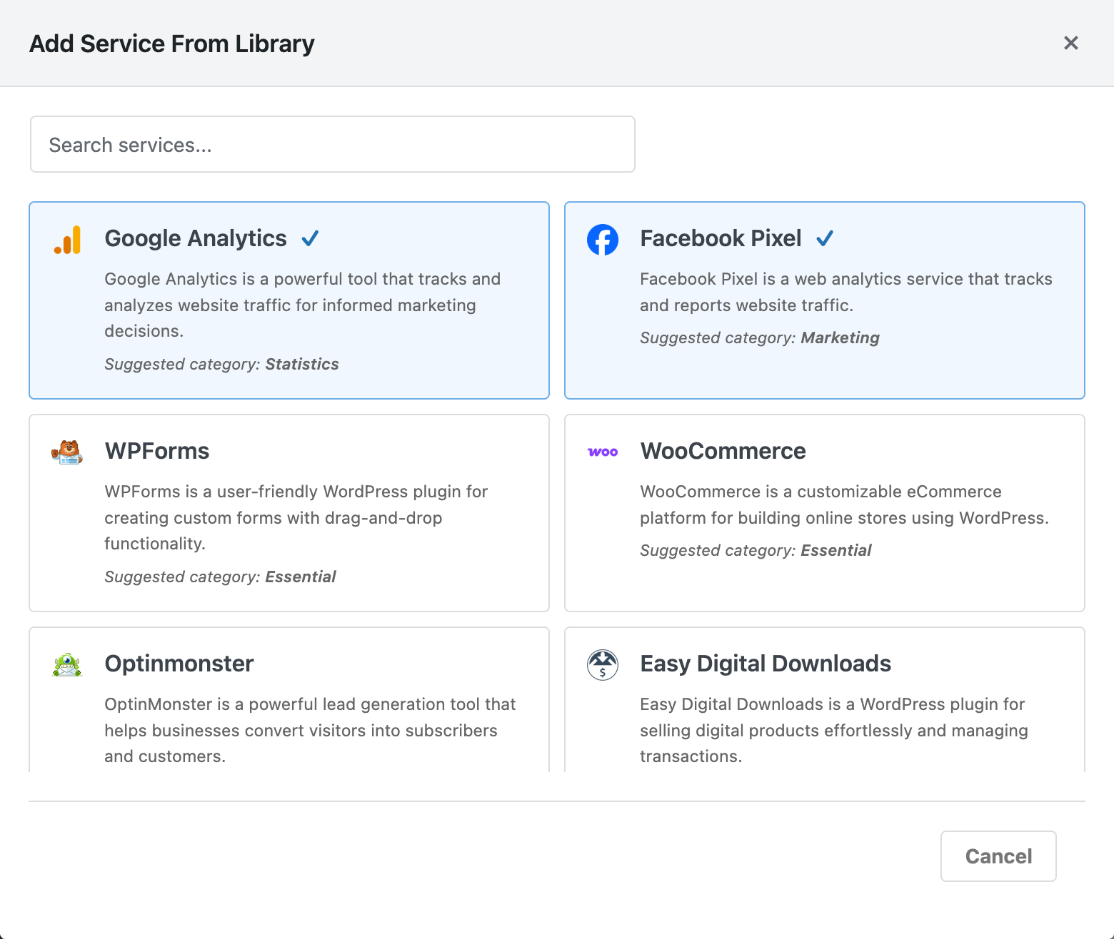Click the Cancel button
This screenshot has width=1114, height=939.
click(998, 856)
